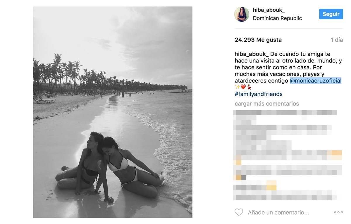
Task: Like the post with the heart icon
Action: click(x=239, y=212)
